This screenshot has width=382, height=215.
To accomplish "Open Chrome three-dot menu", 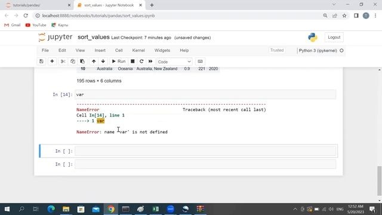I will pos(375,16).
